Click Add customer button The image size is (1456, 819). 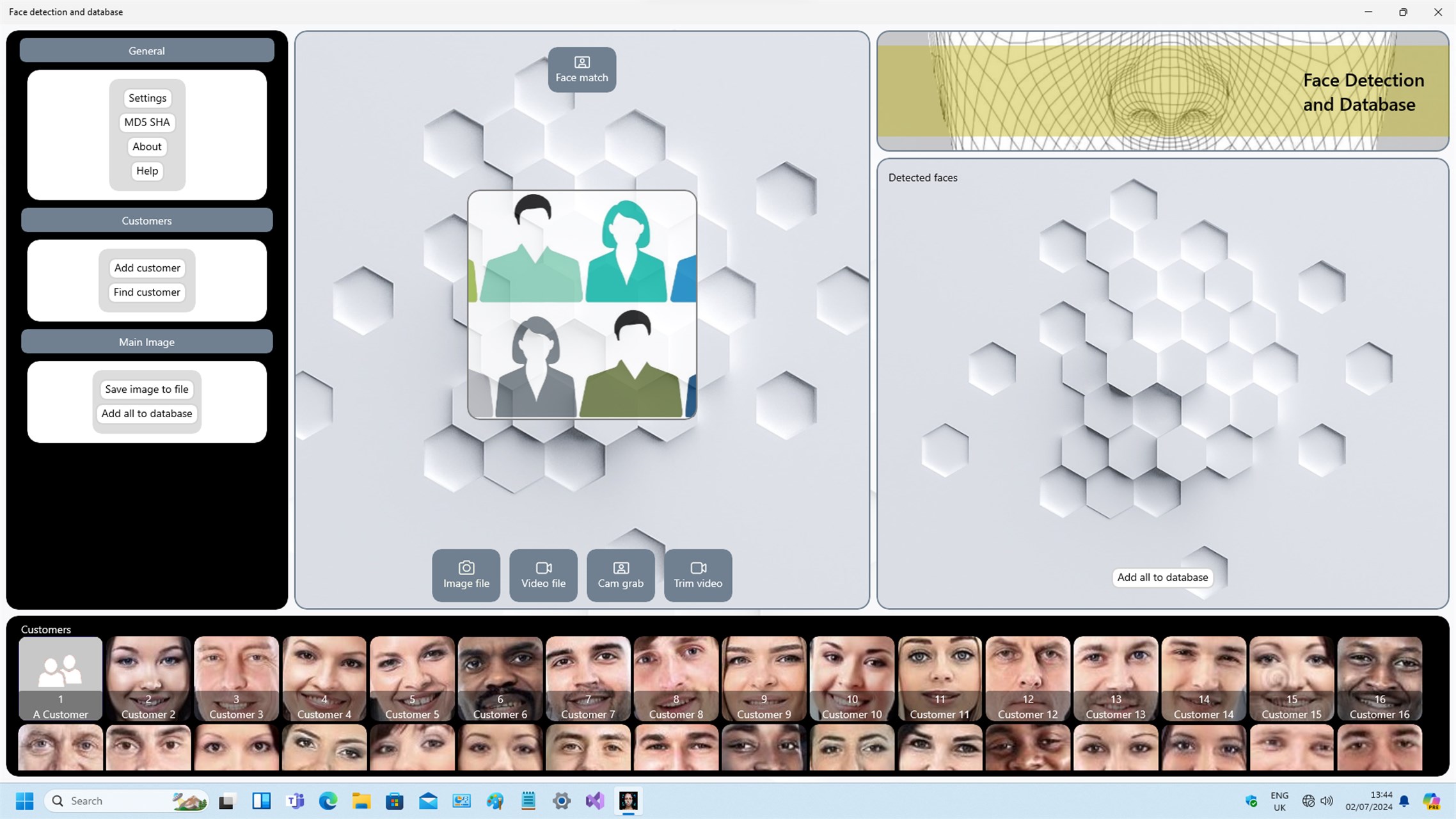[x=147, y=268]
